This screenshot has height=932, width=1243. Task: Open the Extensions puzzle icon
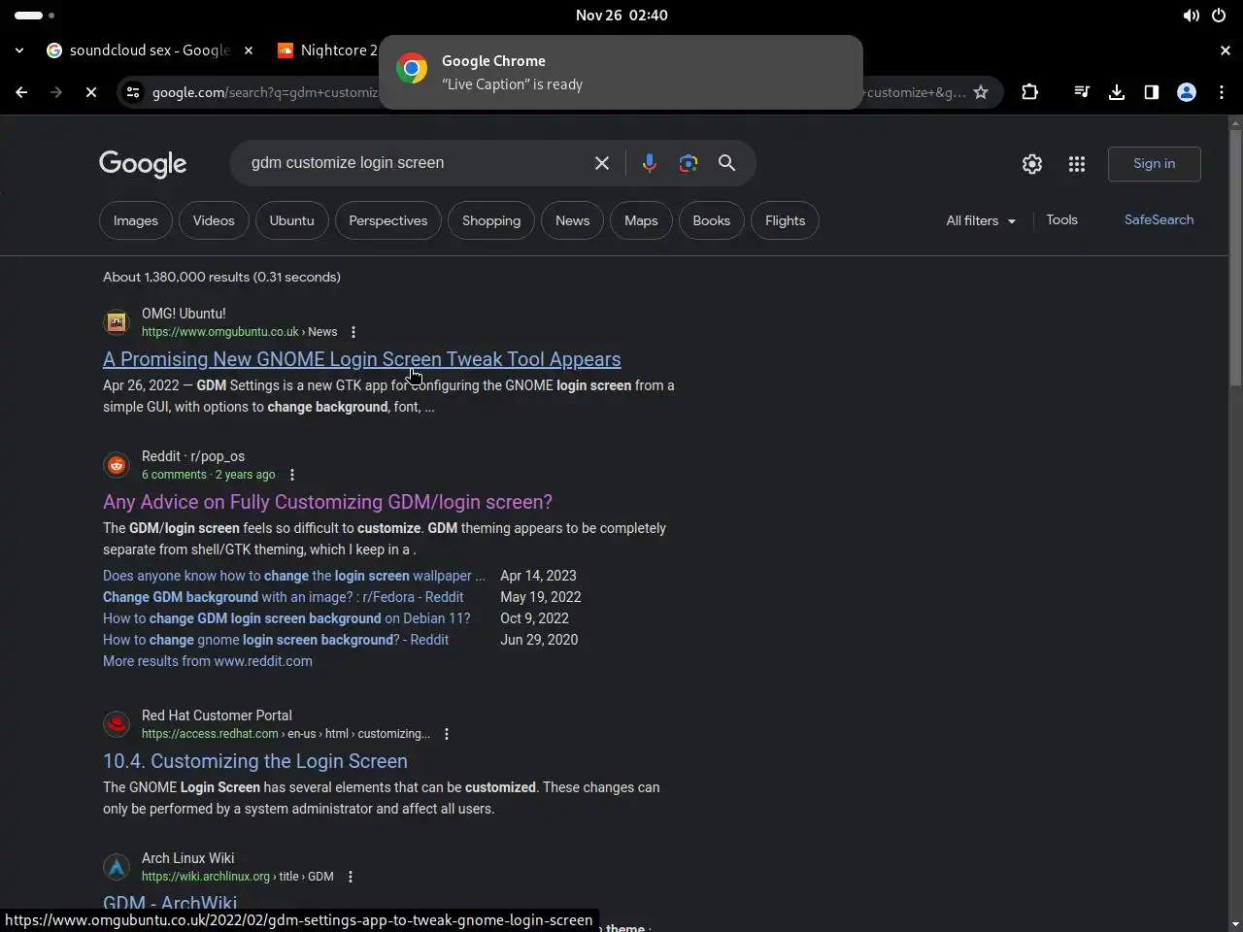click(1030, 92)
